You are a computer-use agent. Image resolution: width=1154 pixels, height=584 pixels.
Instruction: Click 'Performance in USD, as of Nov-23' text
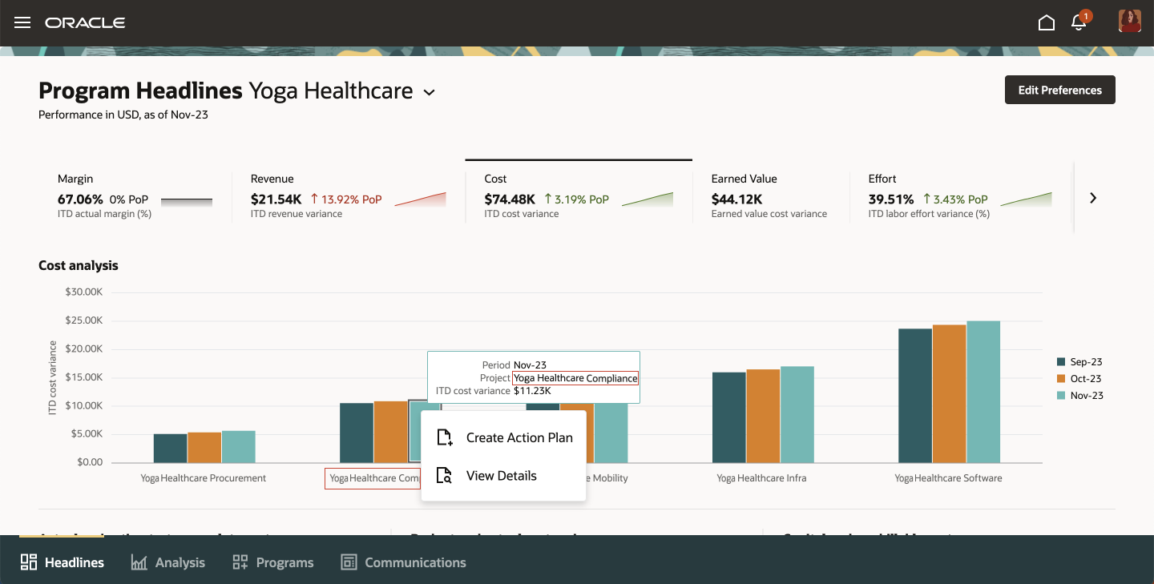coord(123,115)
